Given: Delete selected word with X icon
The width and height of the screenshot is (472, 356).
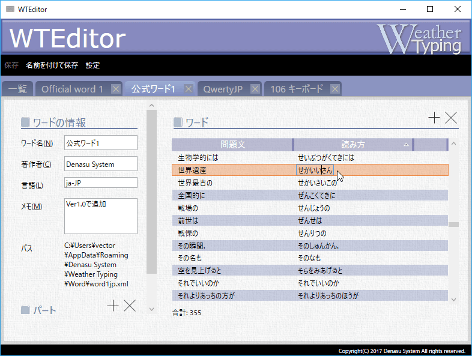Looking at the screenshot, I should (451, 118).
